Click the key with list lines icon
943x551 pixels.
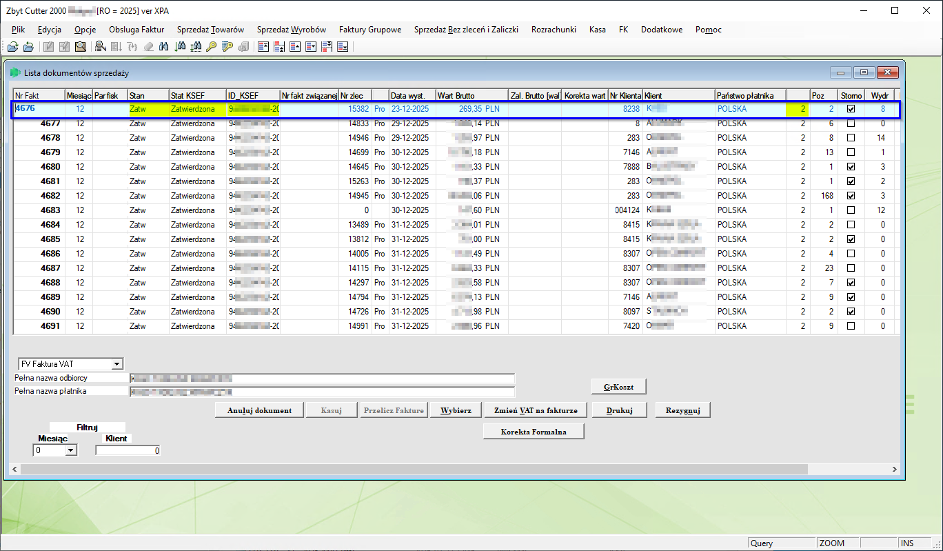pyautogui.click(x=227, y=47)
